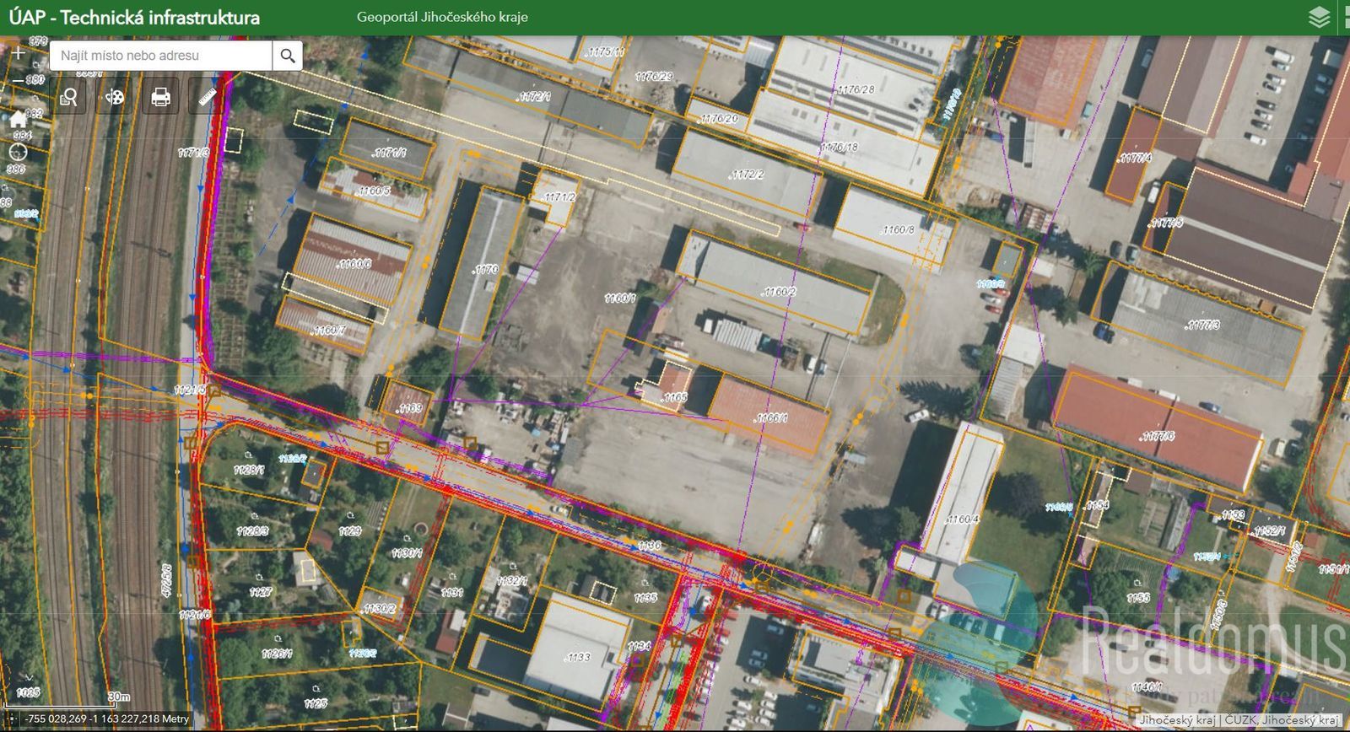Submit search with the magnifier button
The height and width of the screenshot is (732, 1350).
[288, 56]
